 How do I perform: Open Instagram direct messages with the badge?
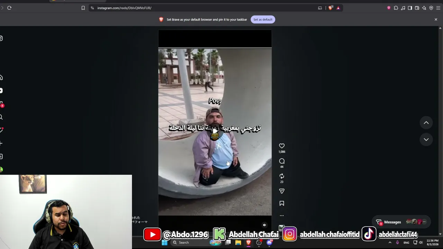coord(1,104)
